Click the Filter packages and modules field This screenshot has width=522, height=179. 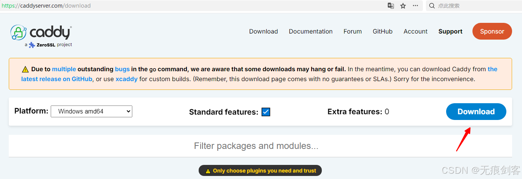[256, 146]
